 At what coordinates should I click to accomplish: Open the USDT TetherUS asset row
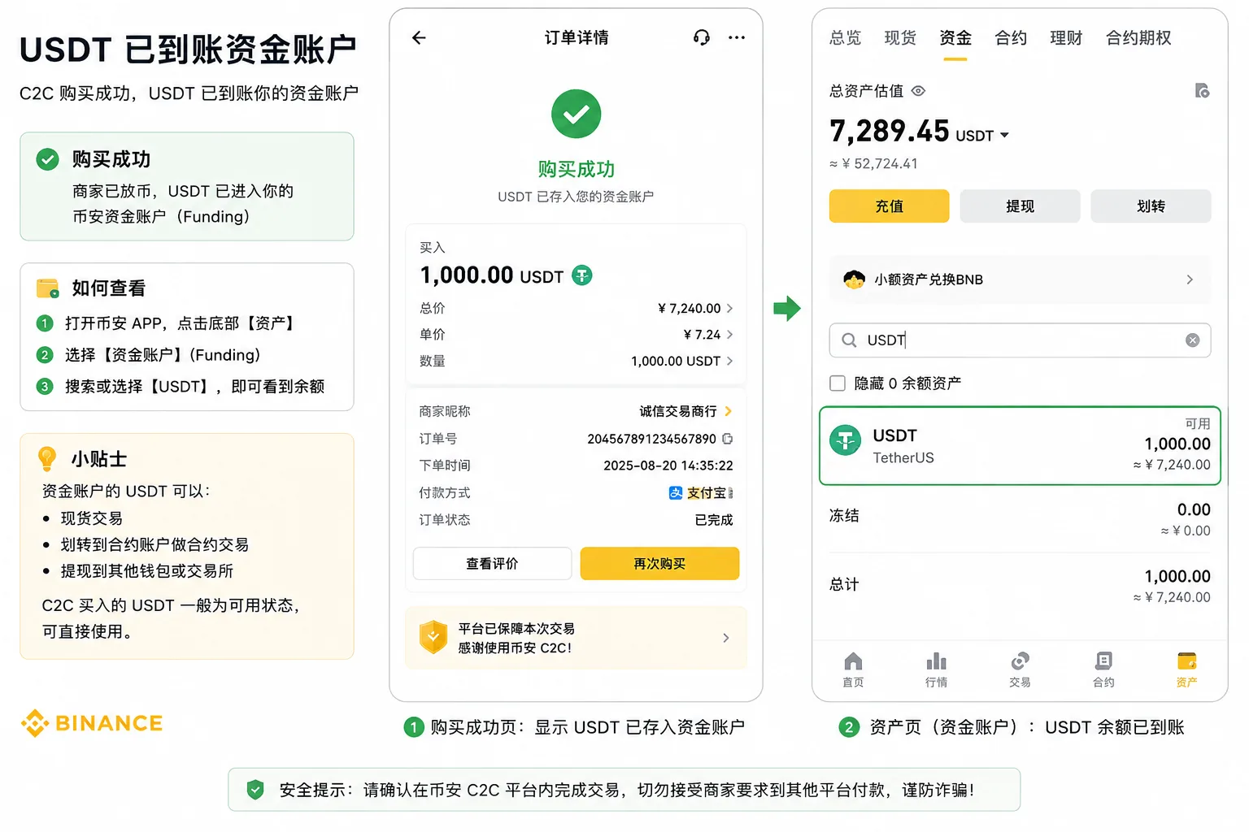coord(1020,445)
